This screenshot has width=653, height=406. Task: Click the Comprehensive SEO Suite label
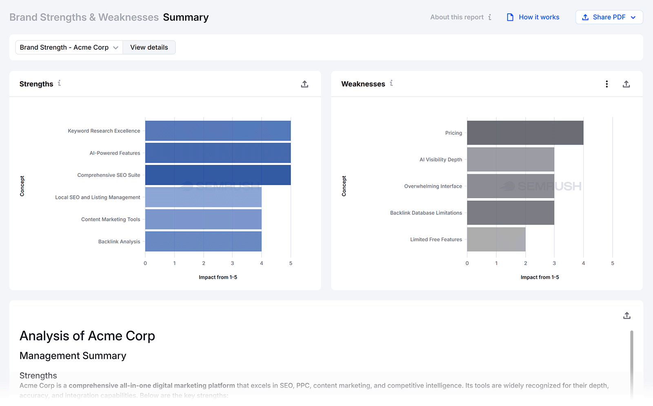(x=109, y=175)
